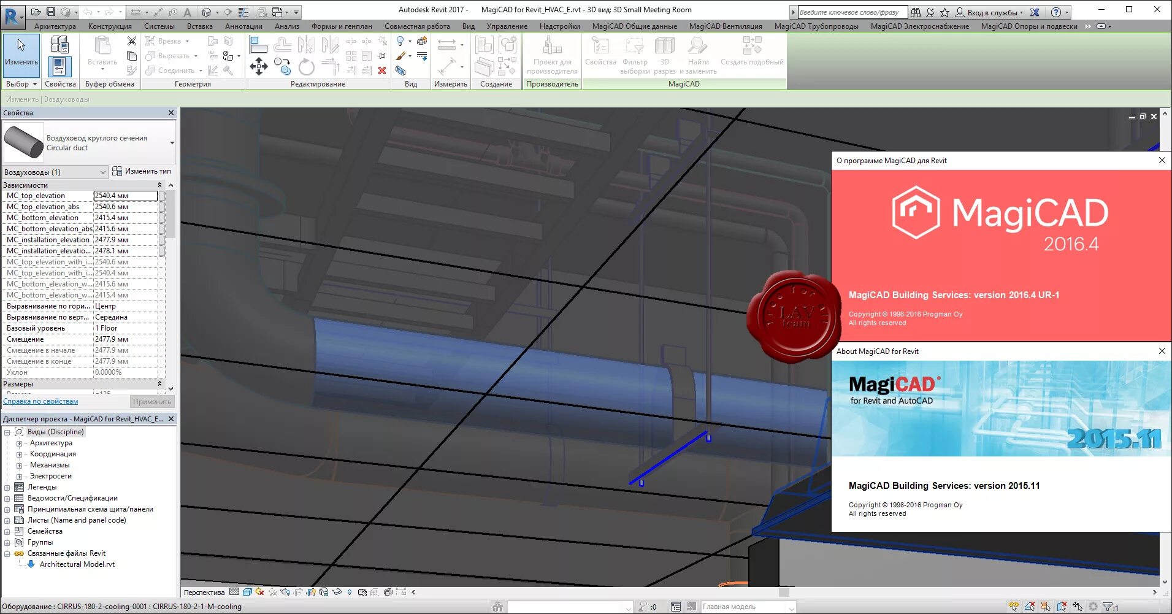Toggle Select Underlay Elements in status bar
Screen dimensions: 1172x614
point(1030,607)
